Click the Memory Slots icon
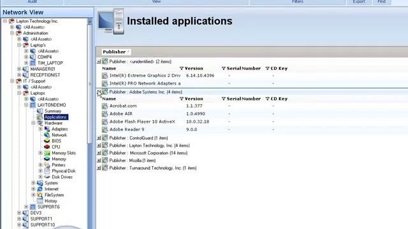 click(x=47, y=153)
